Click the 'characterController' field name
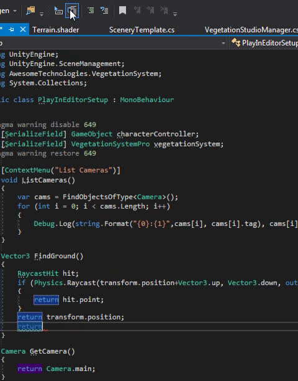The height and width of the screenshot is (381, 298). (x=156, y=134)
